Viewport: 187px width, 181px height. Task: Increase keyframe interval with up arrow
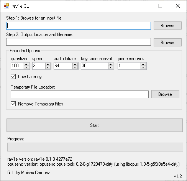(x=111, y=64)
